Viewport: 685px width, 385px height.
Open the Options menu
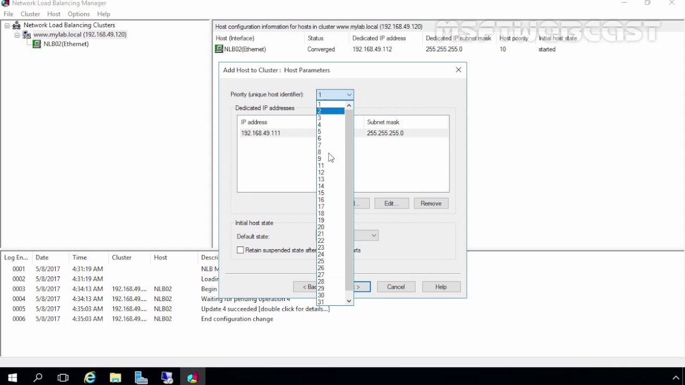79,14
